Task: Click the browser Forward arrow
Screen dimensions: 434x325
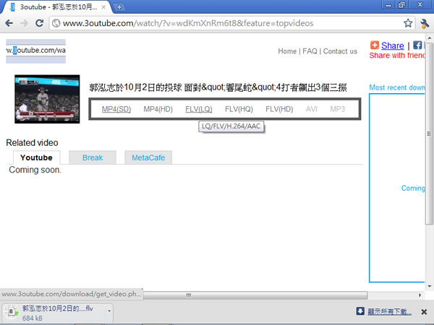Action: tap(25, 23)
